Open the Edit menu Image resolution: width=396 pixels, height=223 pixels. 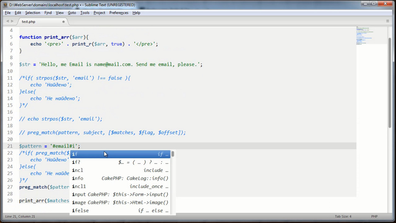[x=18, y=13]
